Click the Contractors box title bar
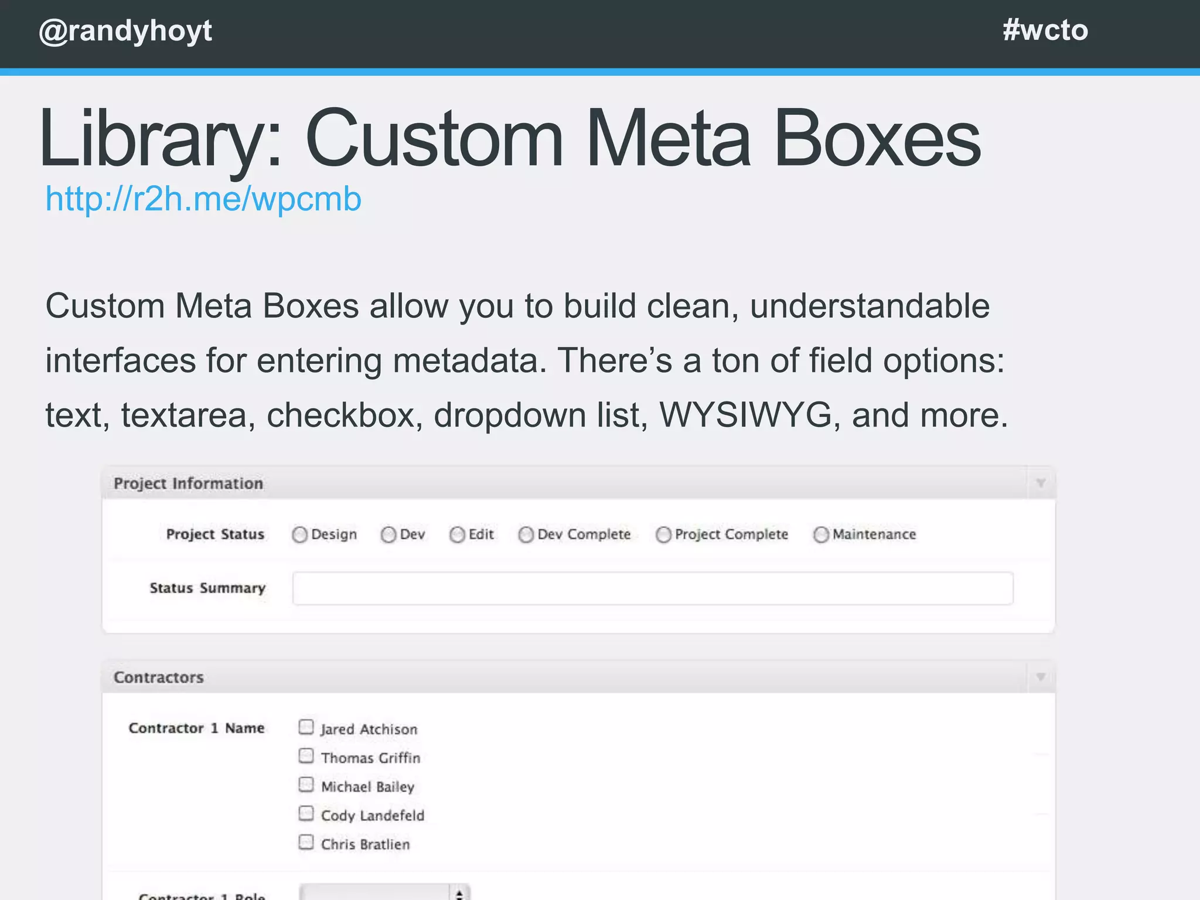Image resolution: width=1200 pixels, height=900 pixels. (159, 677)
